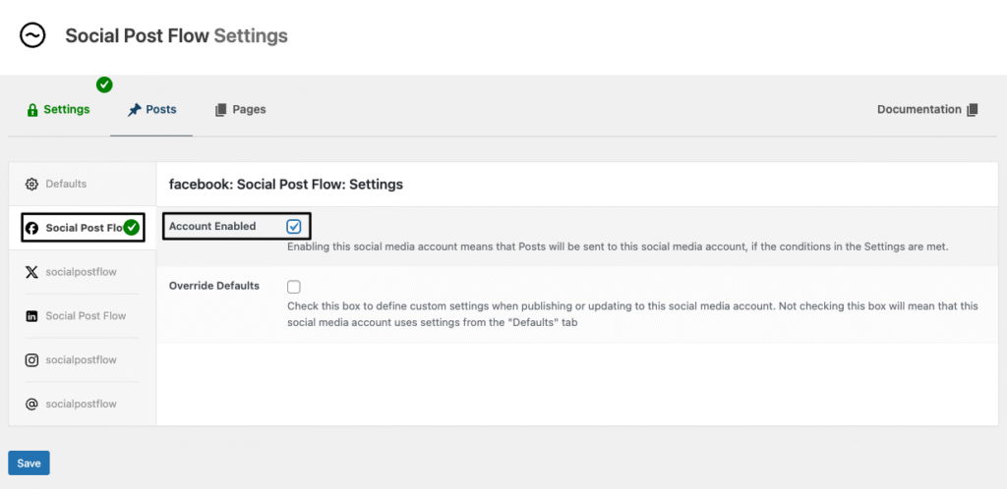The image size is (1007, 489).
Task: Click the Social Post Flow Settings heading
Action: (x=177, y=36)
